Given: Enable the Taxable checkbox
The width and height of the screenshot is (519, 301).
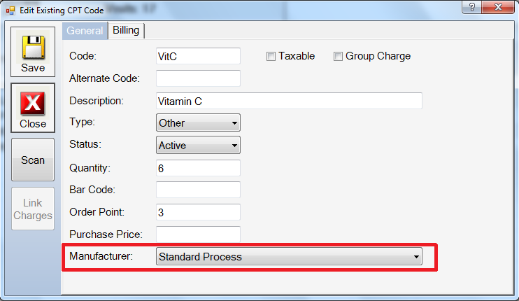Looking at the screenshot, I should 271,57.
